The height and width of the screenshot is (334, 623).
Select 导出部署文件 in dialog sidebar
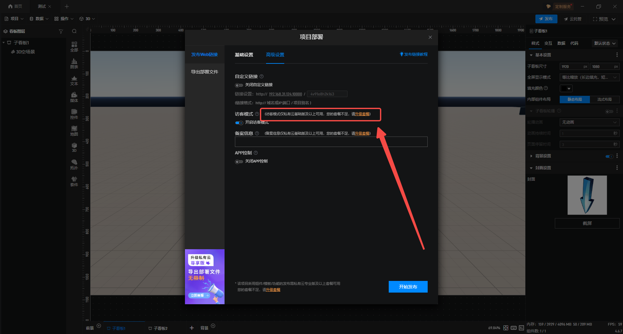204,72
